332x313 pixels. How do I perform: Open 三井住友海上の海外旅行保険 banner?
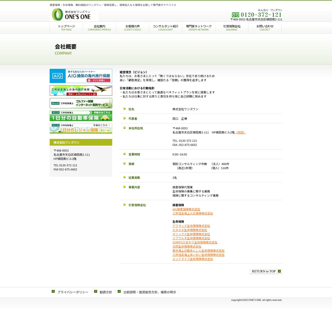[x=81, y=91]
